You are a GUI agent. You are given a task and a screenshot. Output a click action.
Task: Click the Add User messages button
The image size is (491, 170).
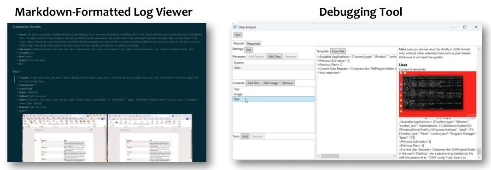[275, 57]
